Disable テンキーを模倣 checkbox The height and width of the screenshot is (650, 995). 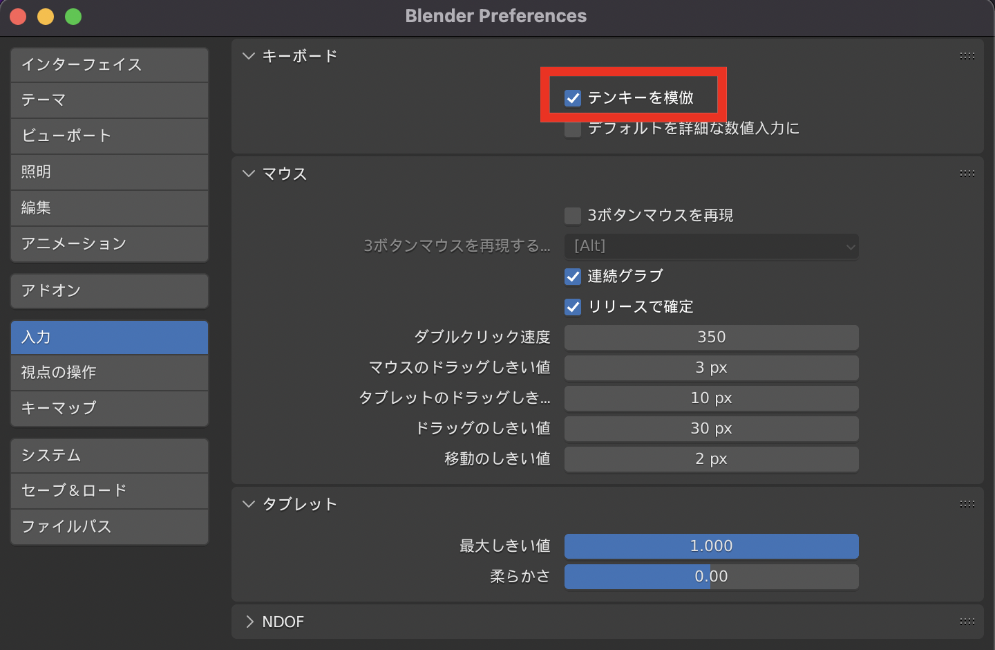point(573,98)
